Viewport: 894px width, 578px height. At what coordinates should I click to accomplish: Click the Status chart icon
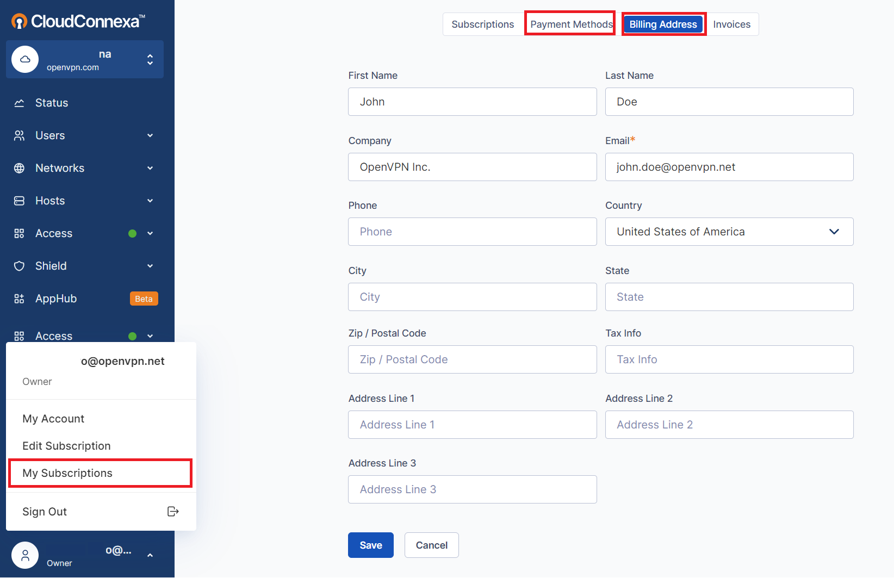(19, 103)
